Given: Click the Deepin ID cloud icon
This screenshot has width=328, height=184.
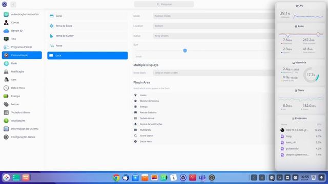Looking at the screenshot, I should (x=6, y=31).
